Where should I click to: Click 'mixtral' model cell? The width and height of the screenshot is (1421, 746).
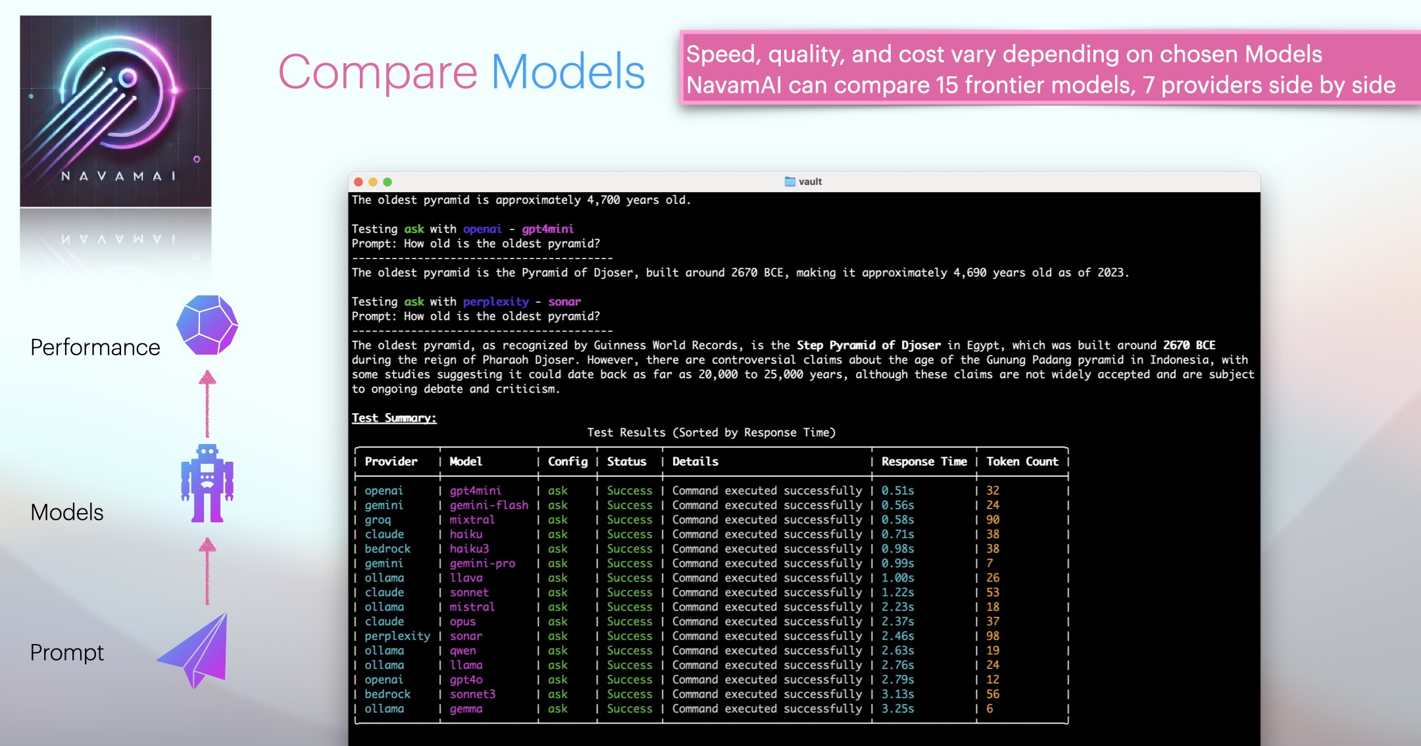point(472,520)
